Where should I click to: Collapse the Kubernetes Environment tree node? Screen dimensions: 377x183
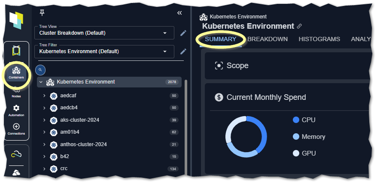[x=41, y=82]
